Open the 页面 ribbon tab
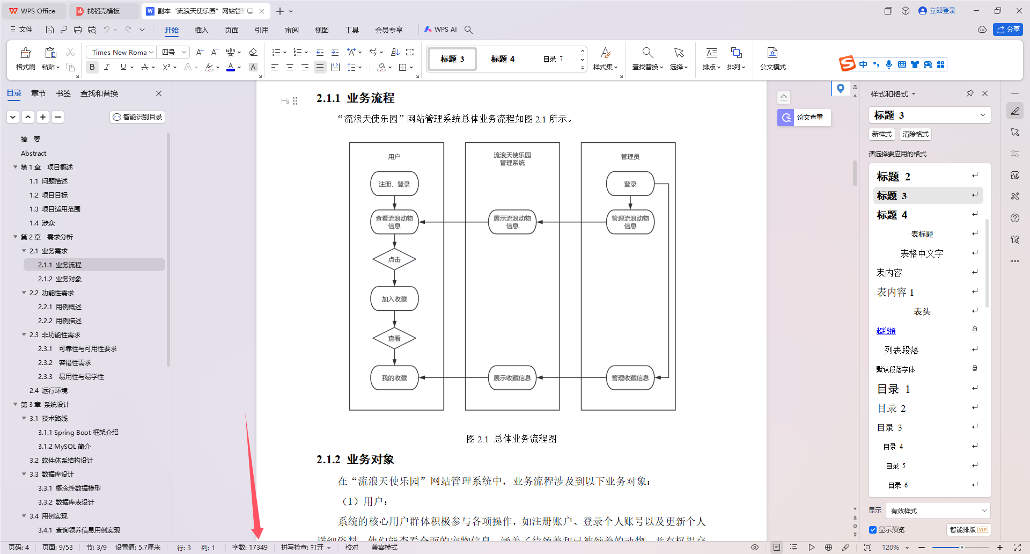The height and width of the screenshot is (554, 1030). [231, 30]
